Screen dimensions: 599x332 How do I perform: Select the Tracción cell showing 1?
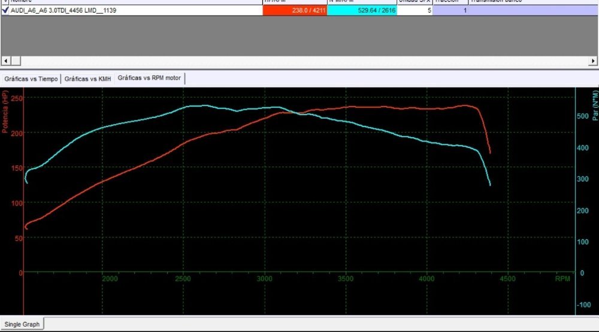pos(450,10)
